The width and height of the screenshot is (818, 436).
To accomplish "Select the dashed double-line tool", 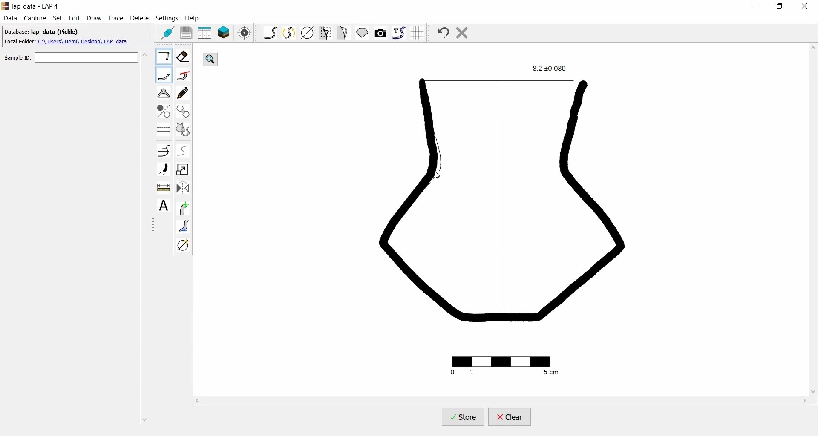I will (164, 129).
